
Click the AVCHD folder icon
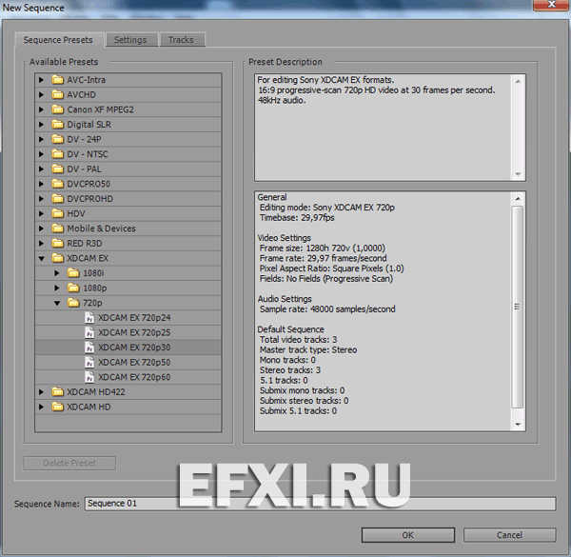tap(57, 94)
